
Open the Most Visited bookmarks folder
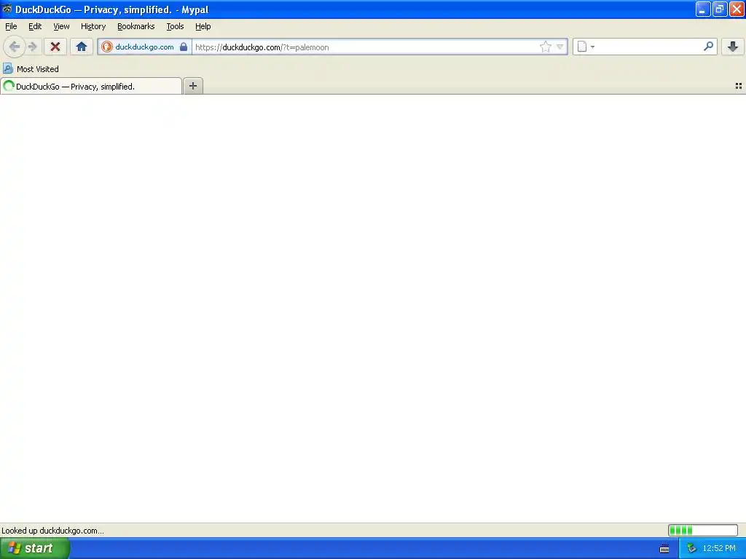pyautogui.click(x=31, y=69)
